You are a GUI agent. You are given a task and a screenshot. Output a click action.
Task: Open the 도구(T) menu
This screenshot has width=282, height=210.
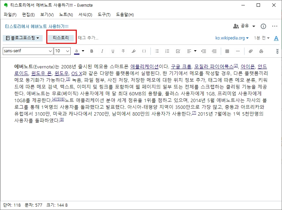click(x=104, y=15)
